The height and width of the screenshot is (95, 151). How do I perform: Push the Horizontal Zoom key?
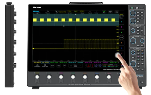click(x=142, y=46)
